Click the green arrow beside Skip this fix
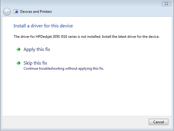Viewport: 174px width, 131px height. pos(18,63)
